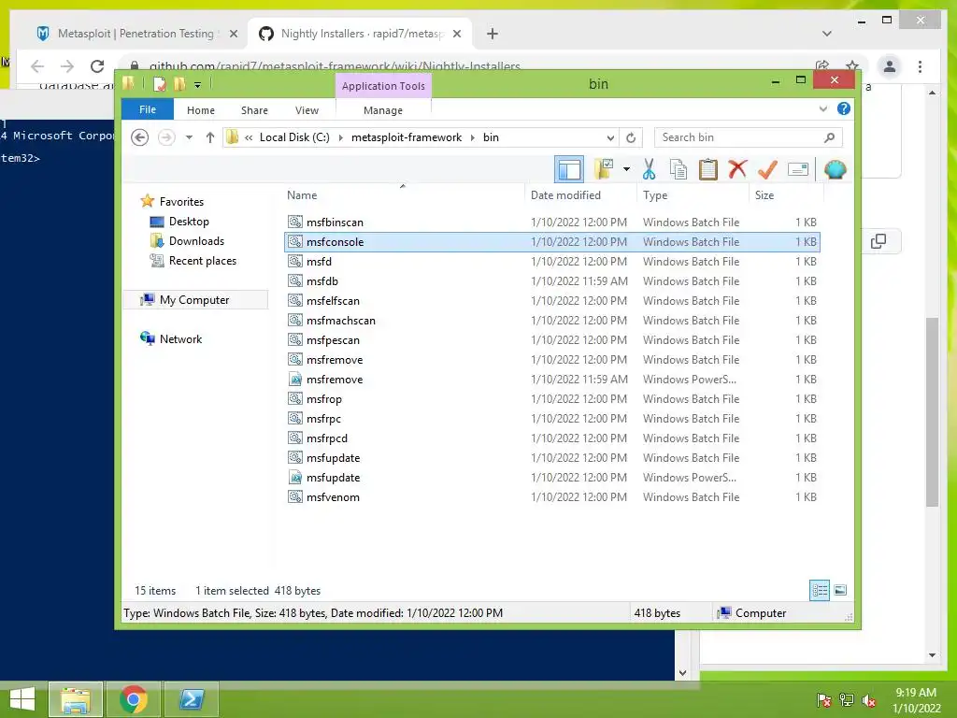This screenshot has width=957, height=718.
Task: Paste with the clipboard toolbar icon
Action: [x=708, y=169]
